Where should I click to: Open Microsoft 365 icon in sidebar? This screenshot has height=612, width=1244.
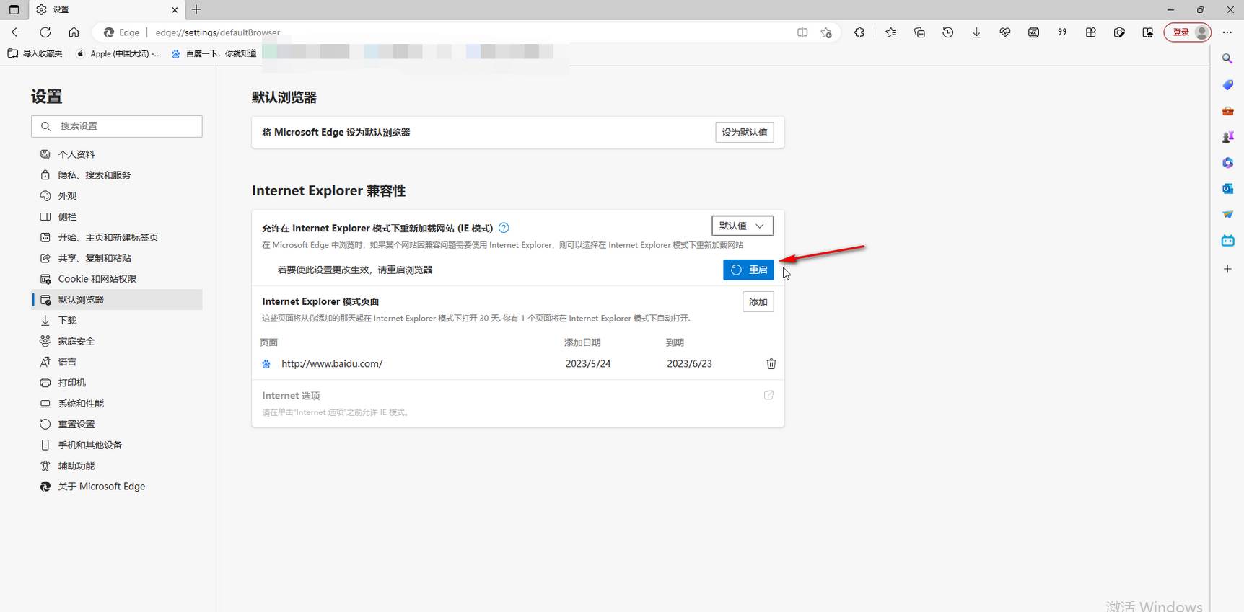[x=1227, y=163]
